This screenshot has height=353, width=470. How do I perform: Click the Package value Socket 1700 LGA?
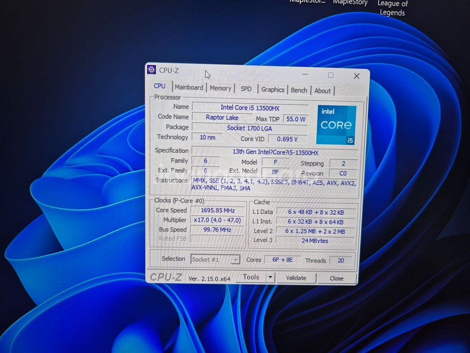pos(250,128)
